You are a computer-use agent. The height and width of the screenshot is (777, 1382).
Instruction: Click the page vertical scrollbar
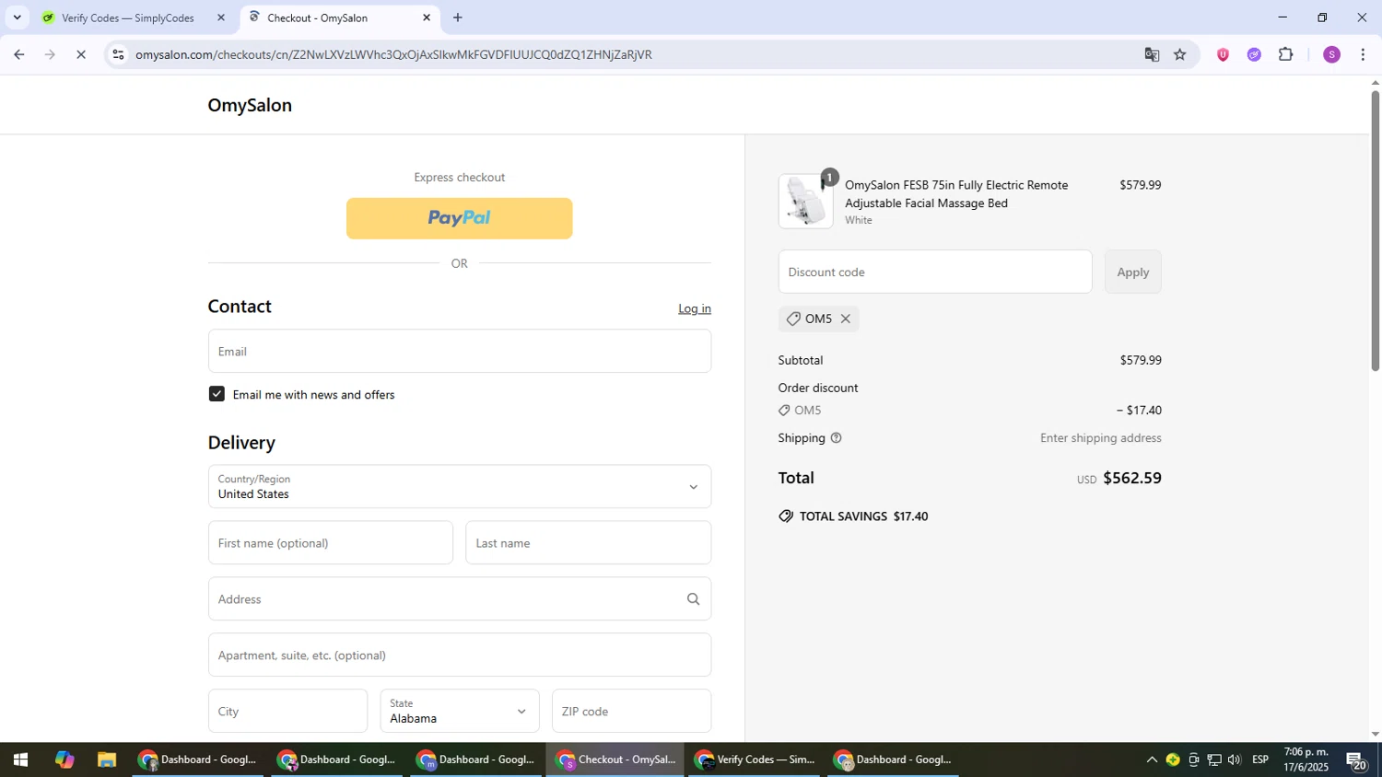tap(1375, 230)
